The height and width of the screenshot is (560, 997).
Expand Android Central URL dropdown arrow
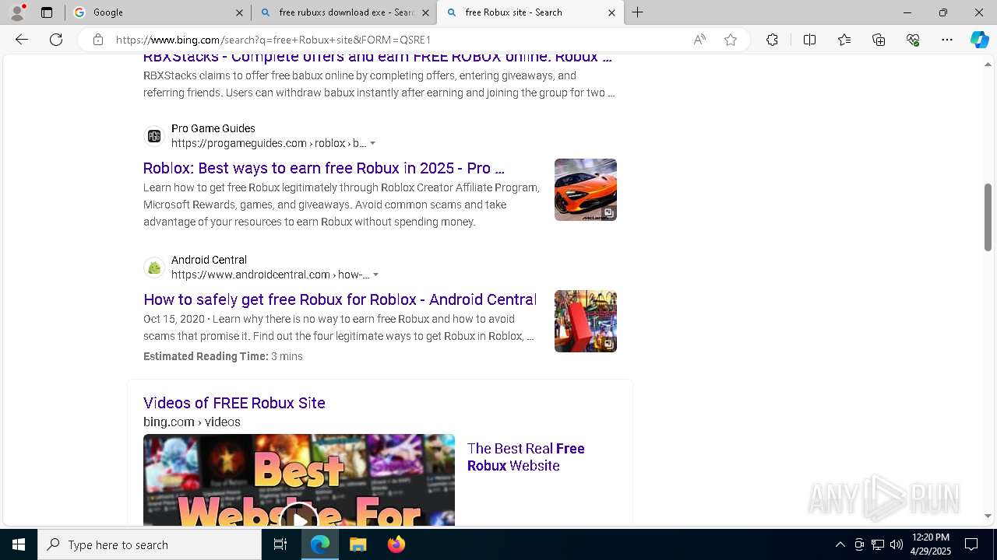(x=375, y=275)
